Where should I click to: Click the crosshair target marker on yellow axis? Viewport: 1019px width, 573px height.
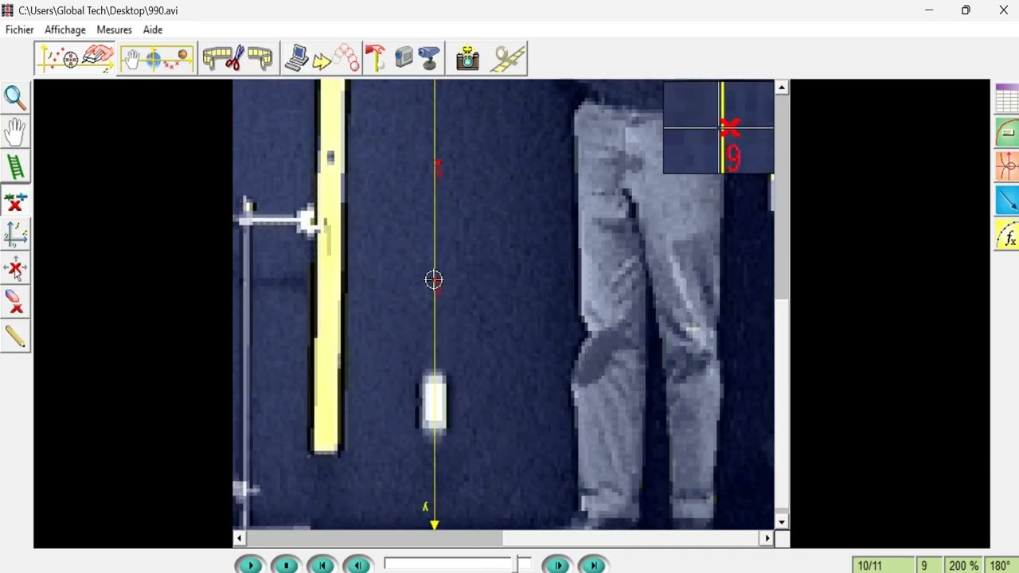click(434, 280)
